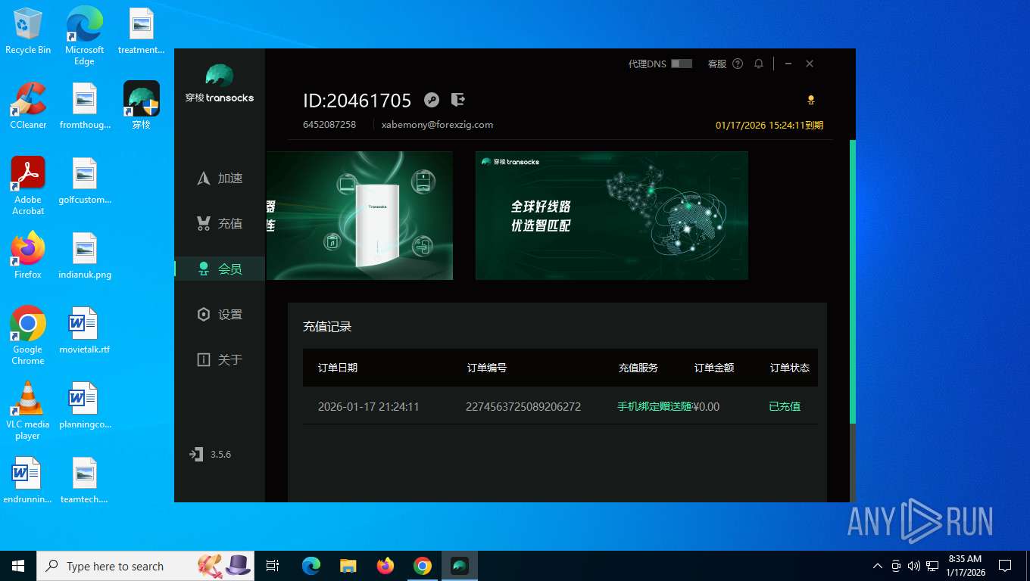Show hidden system tray icons
The image size is (1030, 581).
878,566
